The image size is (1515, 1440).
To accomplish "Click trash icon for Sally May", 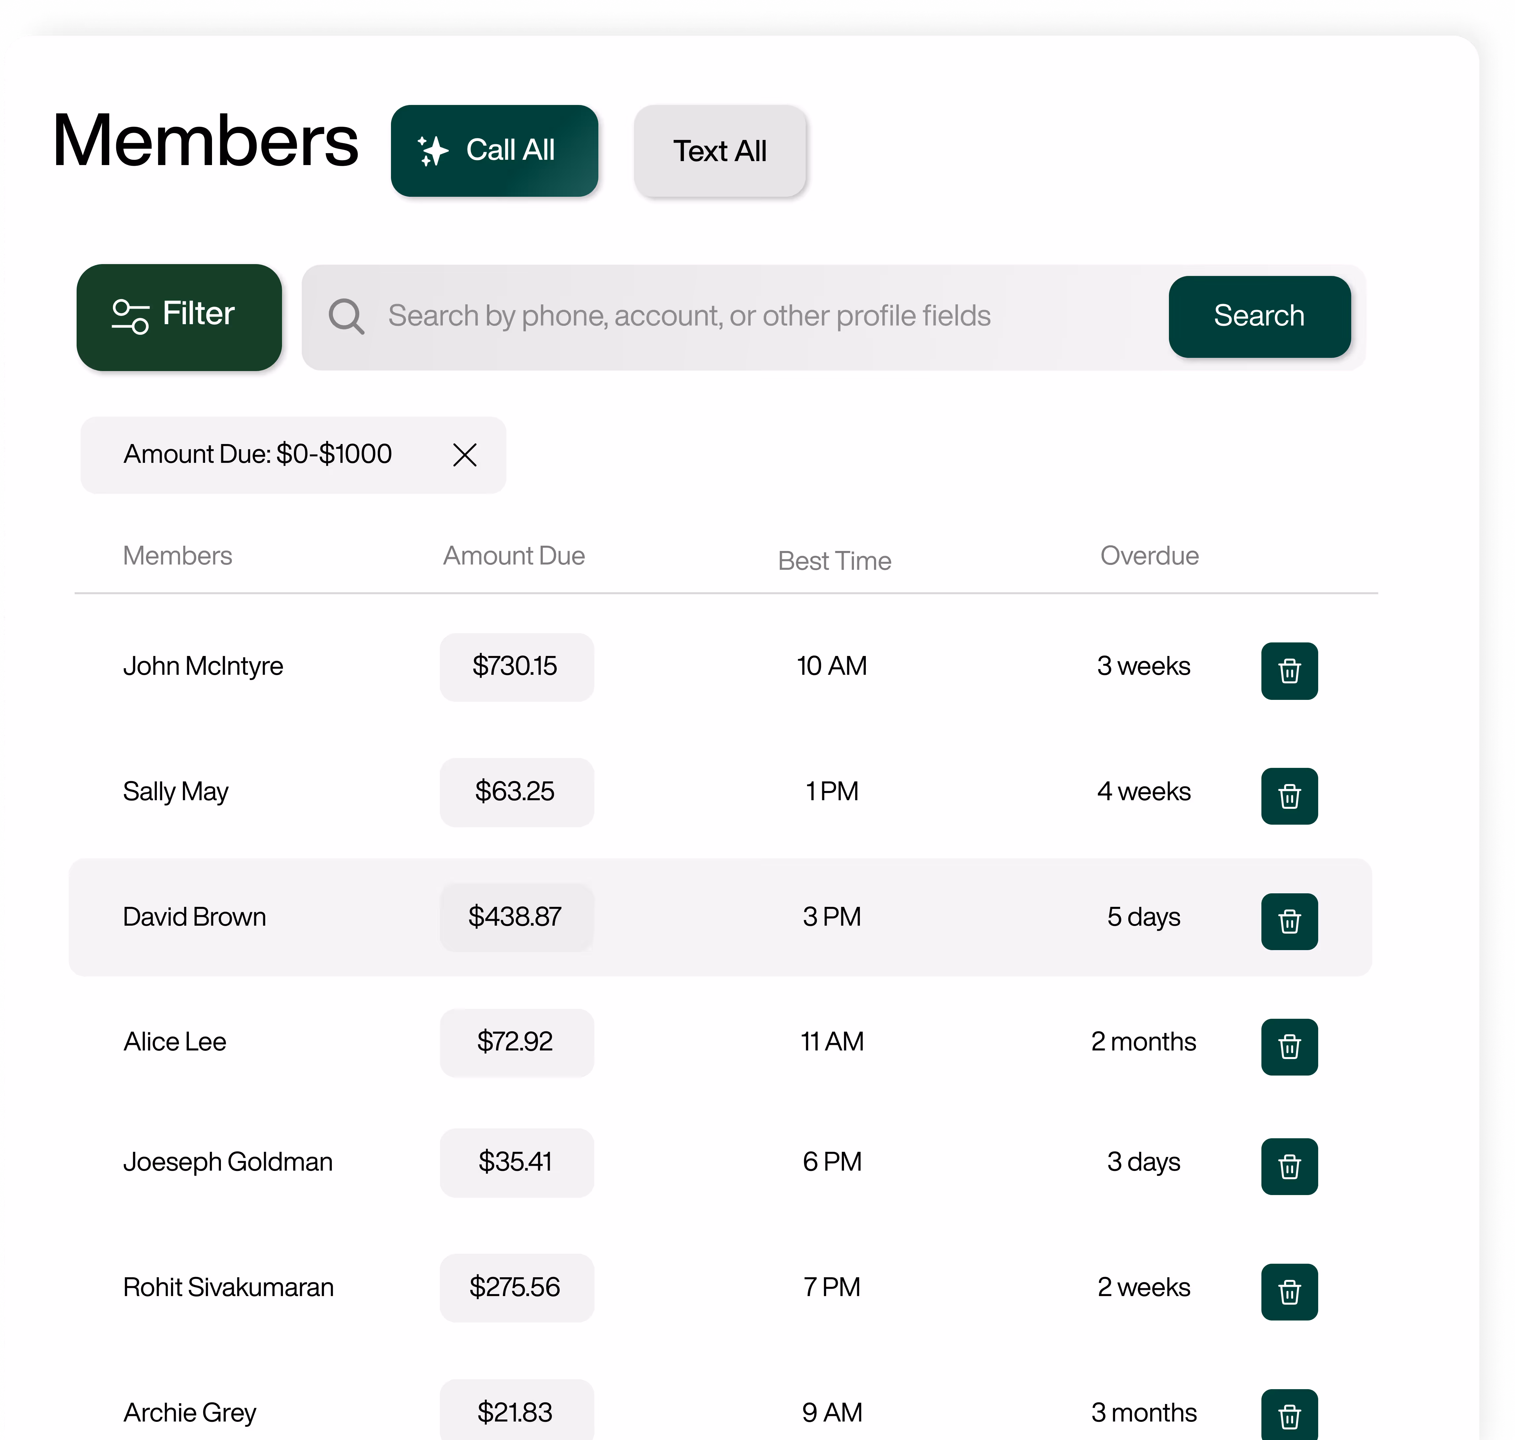I will [1288, 796].
